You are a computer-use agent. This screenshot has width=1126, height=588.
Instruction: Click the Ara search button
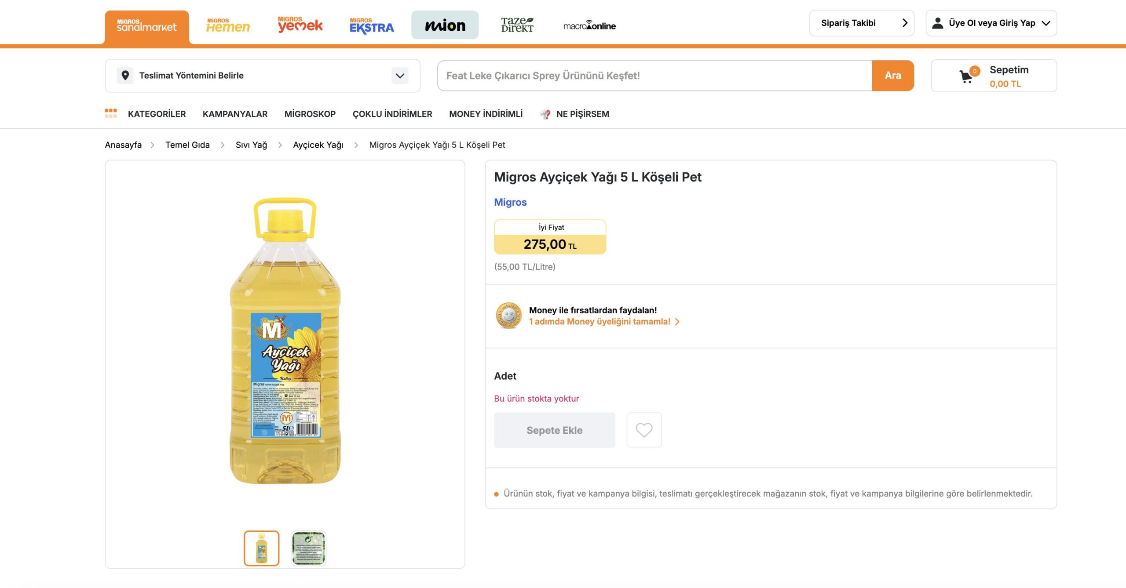[x=892, y=76]
